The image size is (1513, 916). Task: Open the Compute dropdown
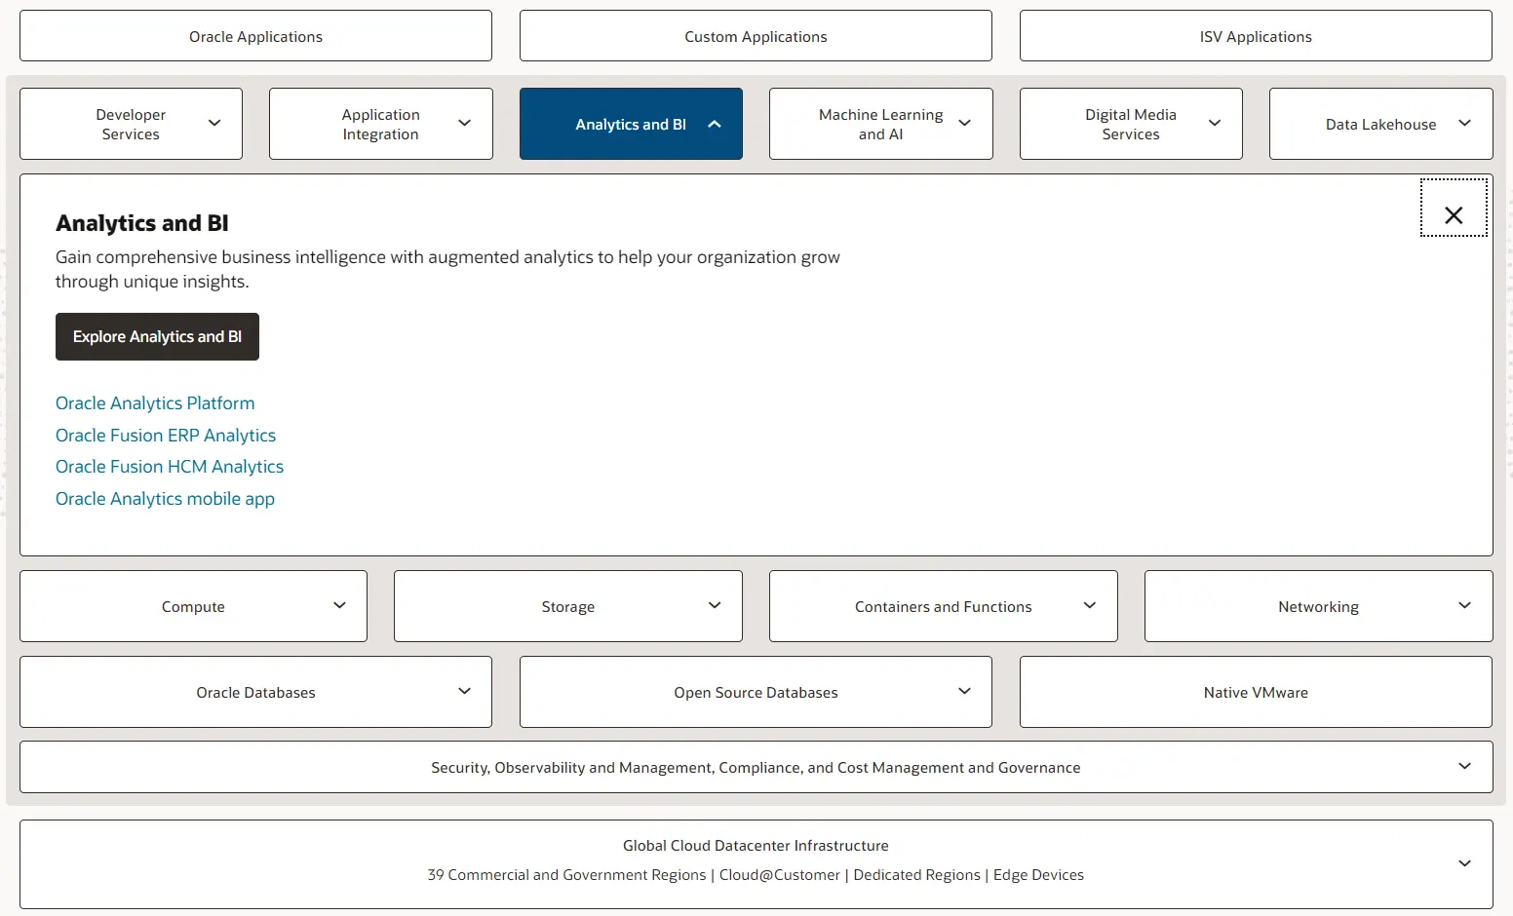(193, 606)
